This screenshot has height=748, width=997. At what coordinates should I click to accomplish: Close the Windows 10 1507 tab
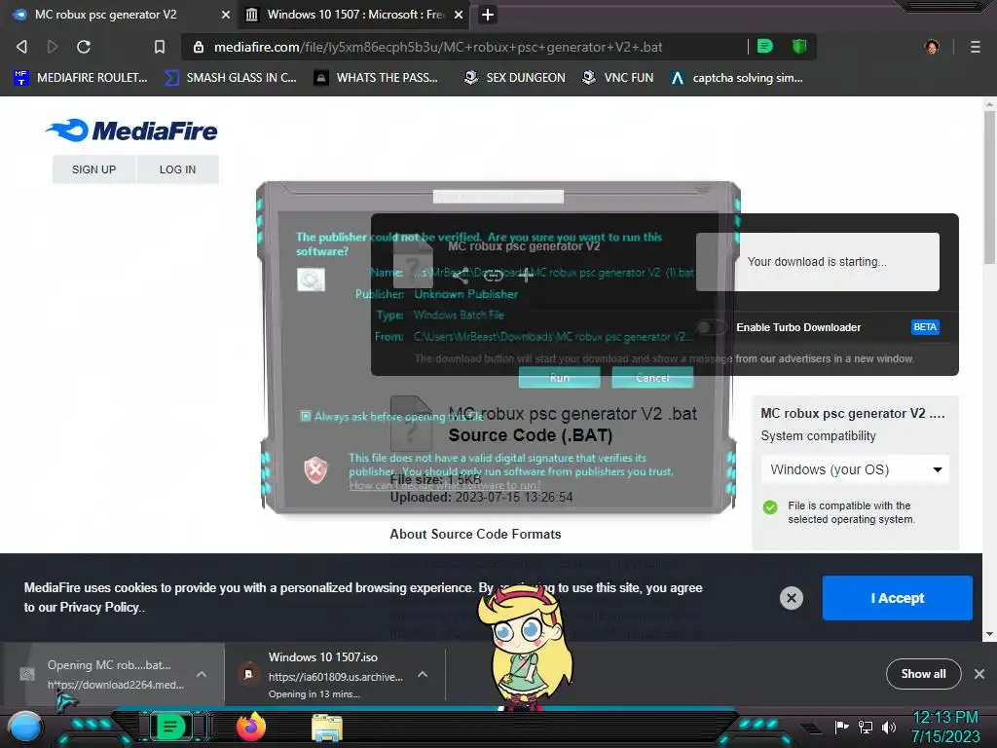(x=459, y=15)
